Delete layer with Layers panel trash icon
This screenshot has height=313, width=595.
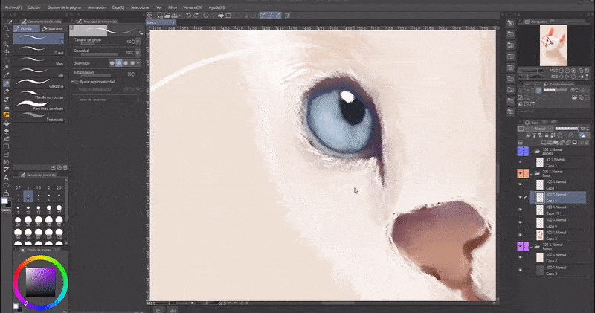[587, 142]
